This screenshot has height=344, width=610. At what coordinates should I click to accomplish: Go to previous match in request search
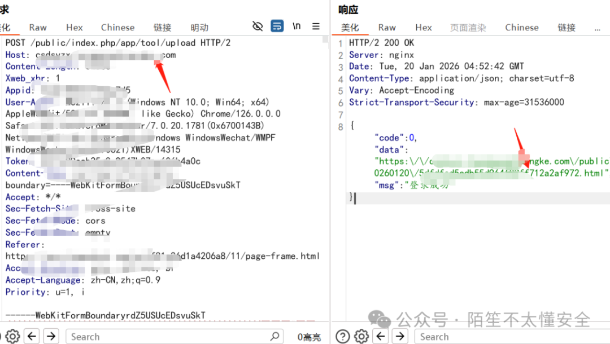click(32, 336)
